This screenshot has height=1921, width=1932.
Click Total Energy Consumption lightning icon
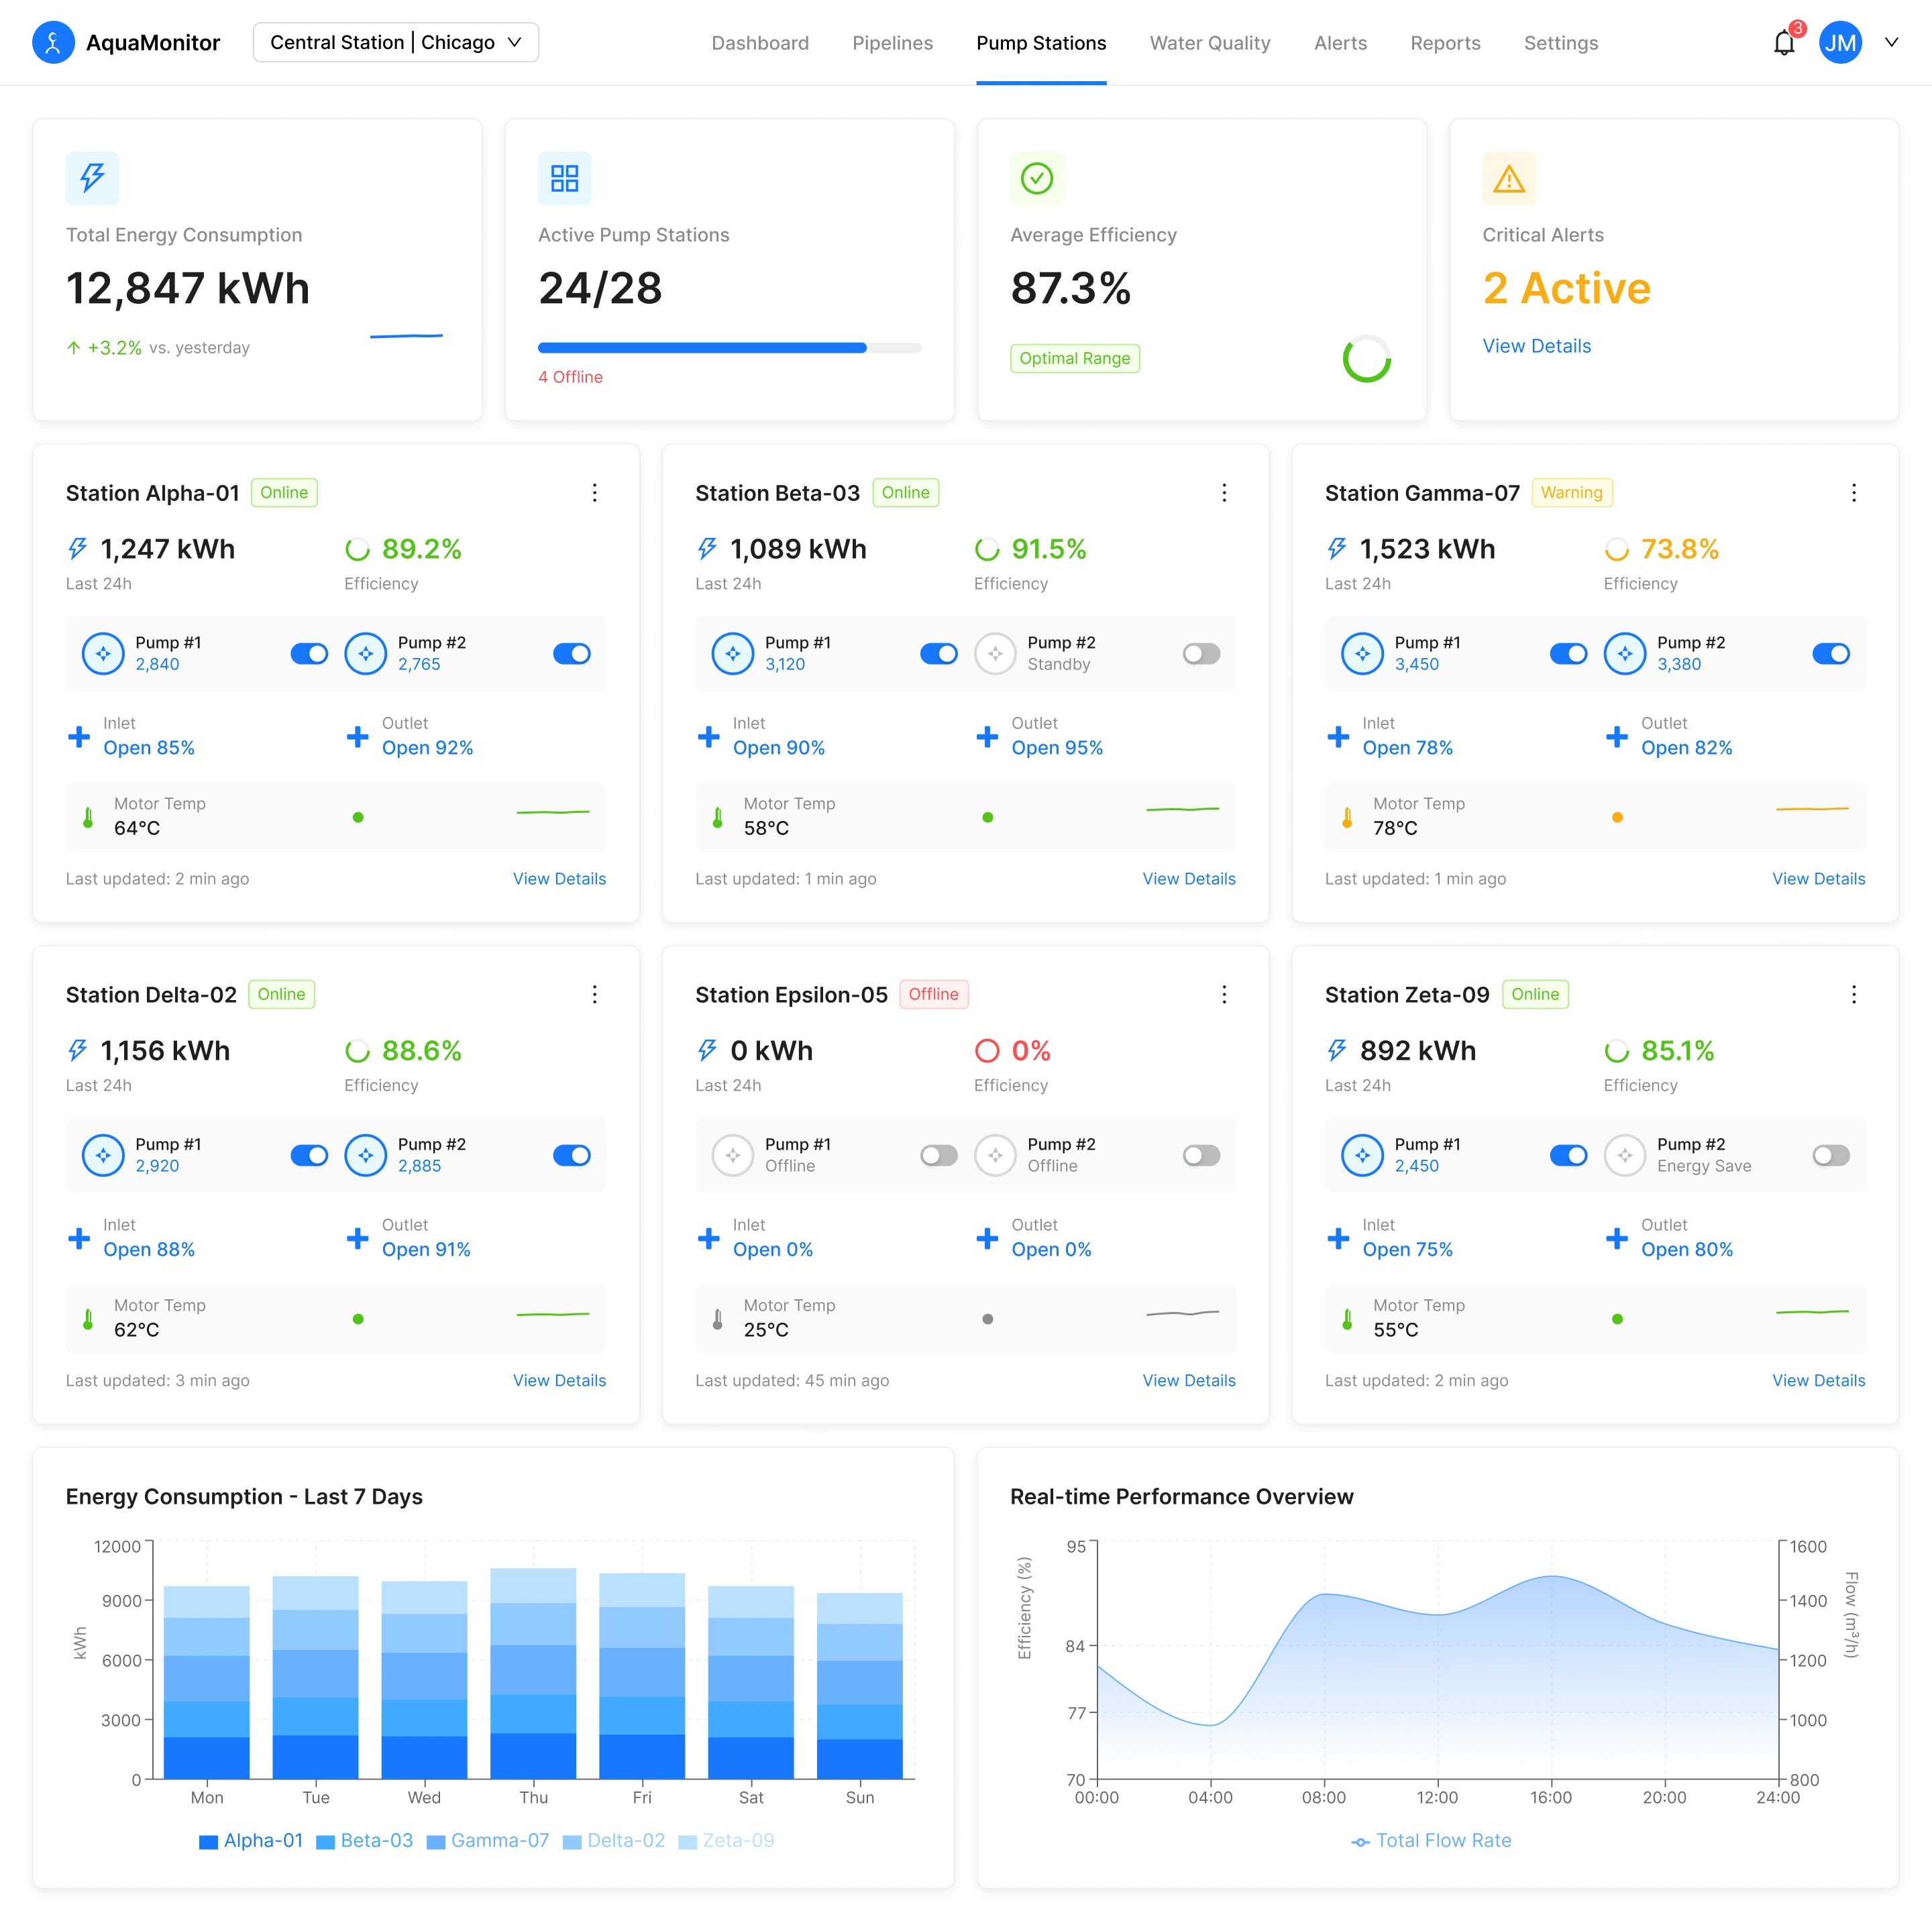pos(92,179)
